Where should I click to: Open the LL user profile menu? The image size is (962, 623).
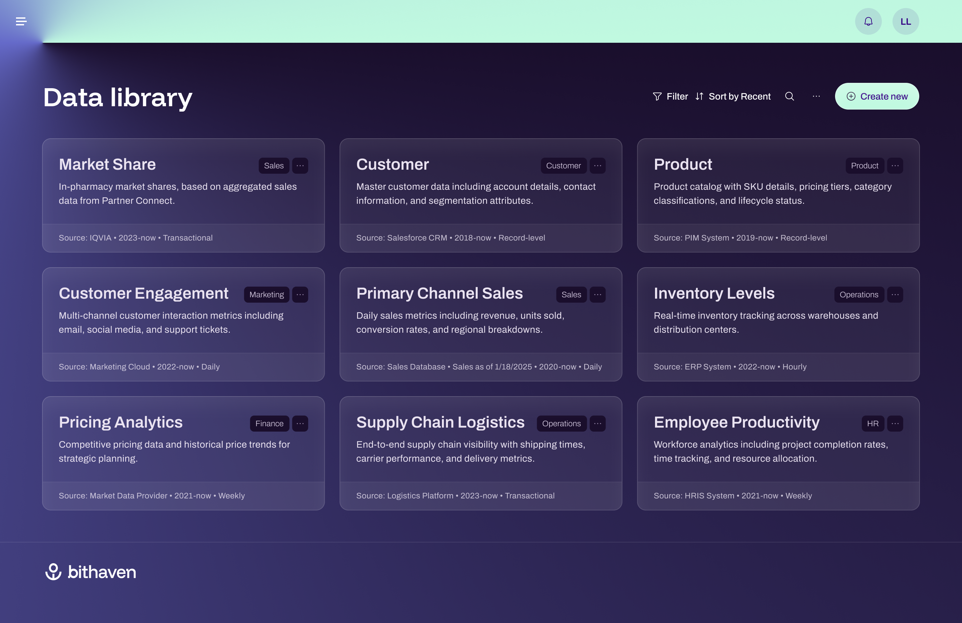pyautogui.click(x=906, y=21)
